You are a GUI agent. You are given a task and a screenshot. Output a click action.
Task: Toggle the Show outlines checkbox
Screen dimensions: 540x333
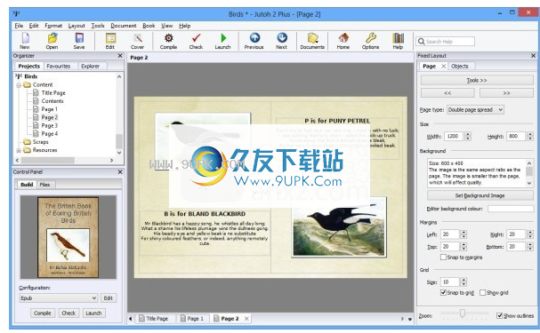pyautogui.click(x=499, y=315)
